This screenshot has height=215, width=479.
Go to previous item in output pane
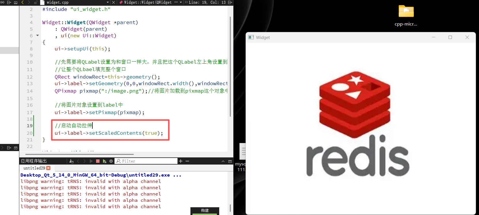[x=78, y=161]
